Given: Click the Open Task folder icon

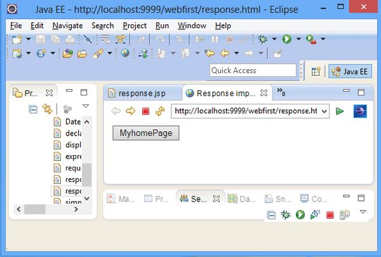Looking at the screenshot, I should [82, 53].
